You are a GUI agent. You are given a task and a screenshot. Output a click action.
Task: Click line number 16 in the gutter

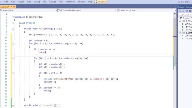coord(6,55)
